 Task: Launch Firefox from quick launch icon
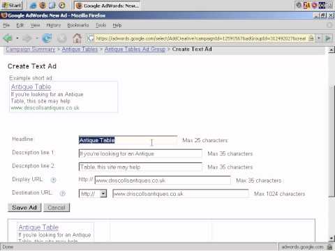pos(43,5)
